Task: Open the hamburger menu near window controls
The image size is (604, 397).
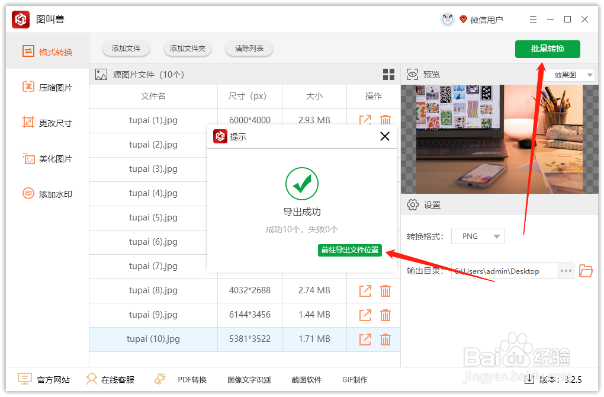Action: 532,19
